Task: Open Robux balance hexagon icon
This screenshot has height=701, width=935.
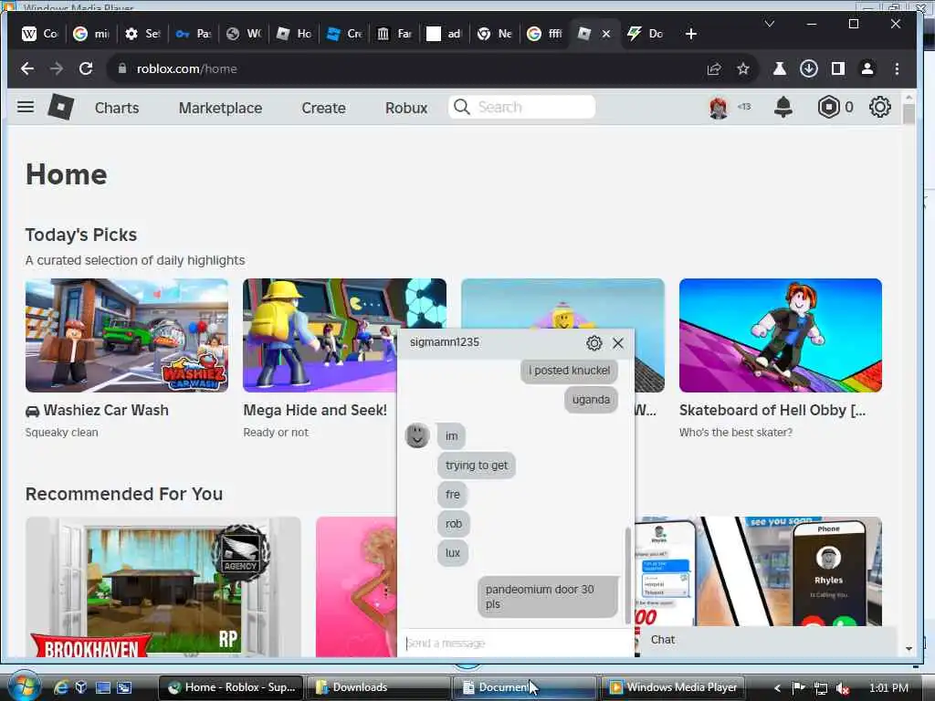Action: click(x=829, y=108)
